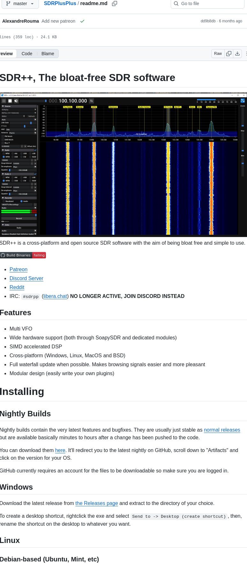Click the GitHub logo in the build badge

pyautogui.click(x=3, y=255)
